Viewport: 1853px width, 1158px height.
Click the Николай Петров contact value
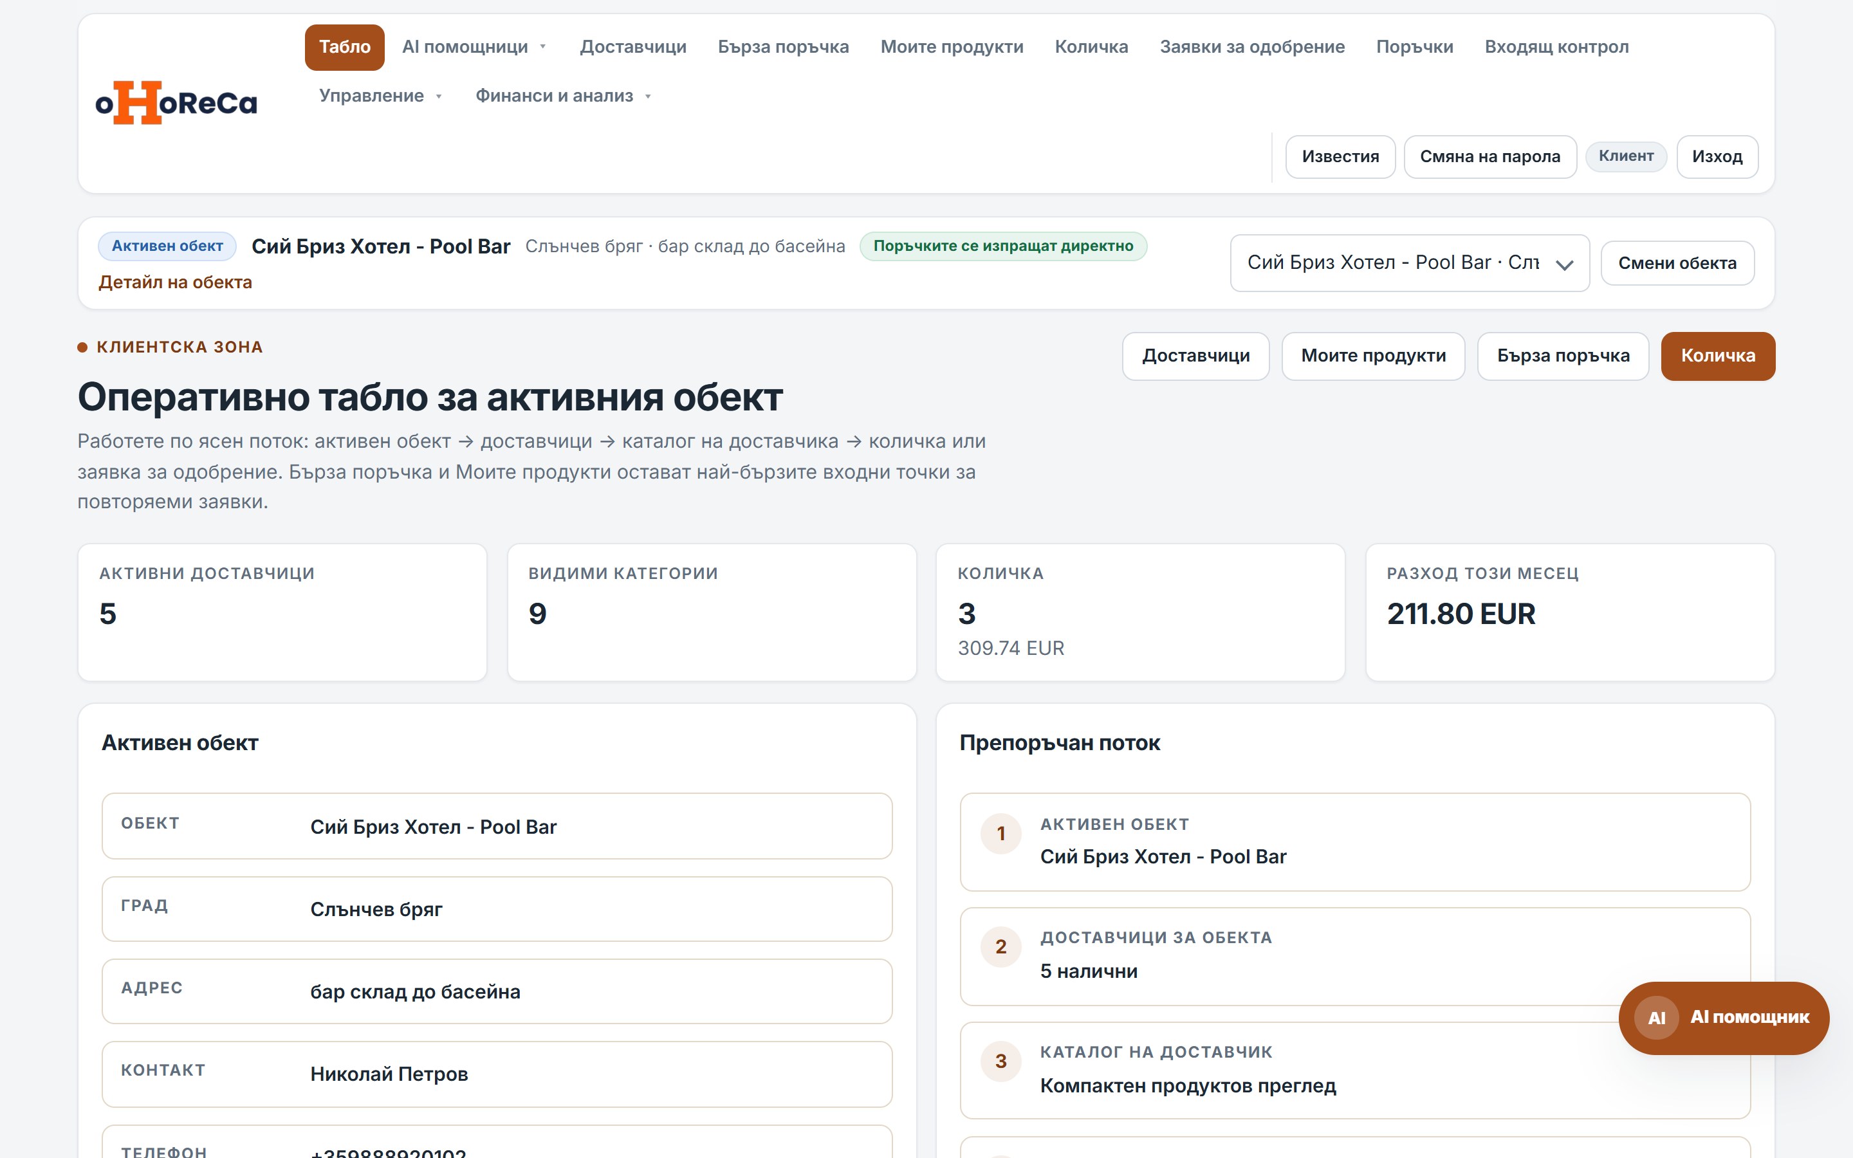(x=389, y=1074)
